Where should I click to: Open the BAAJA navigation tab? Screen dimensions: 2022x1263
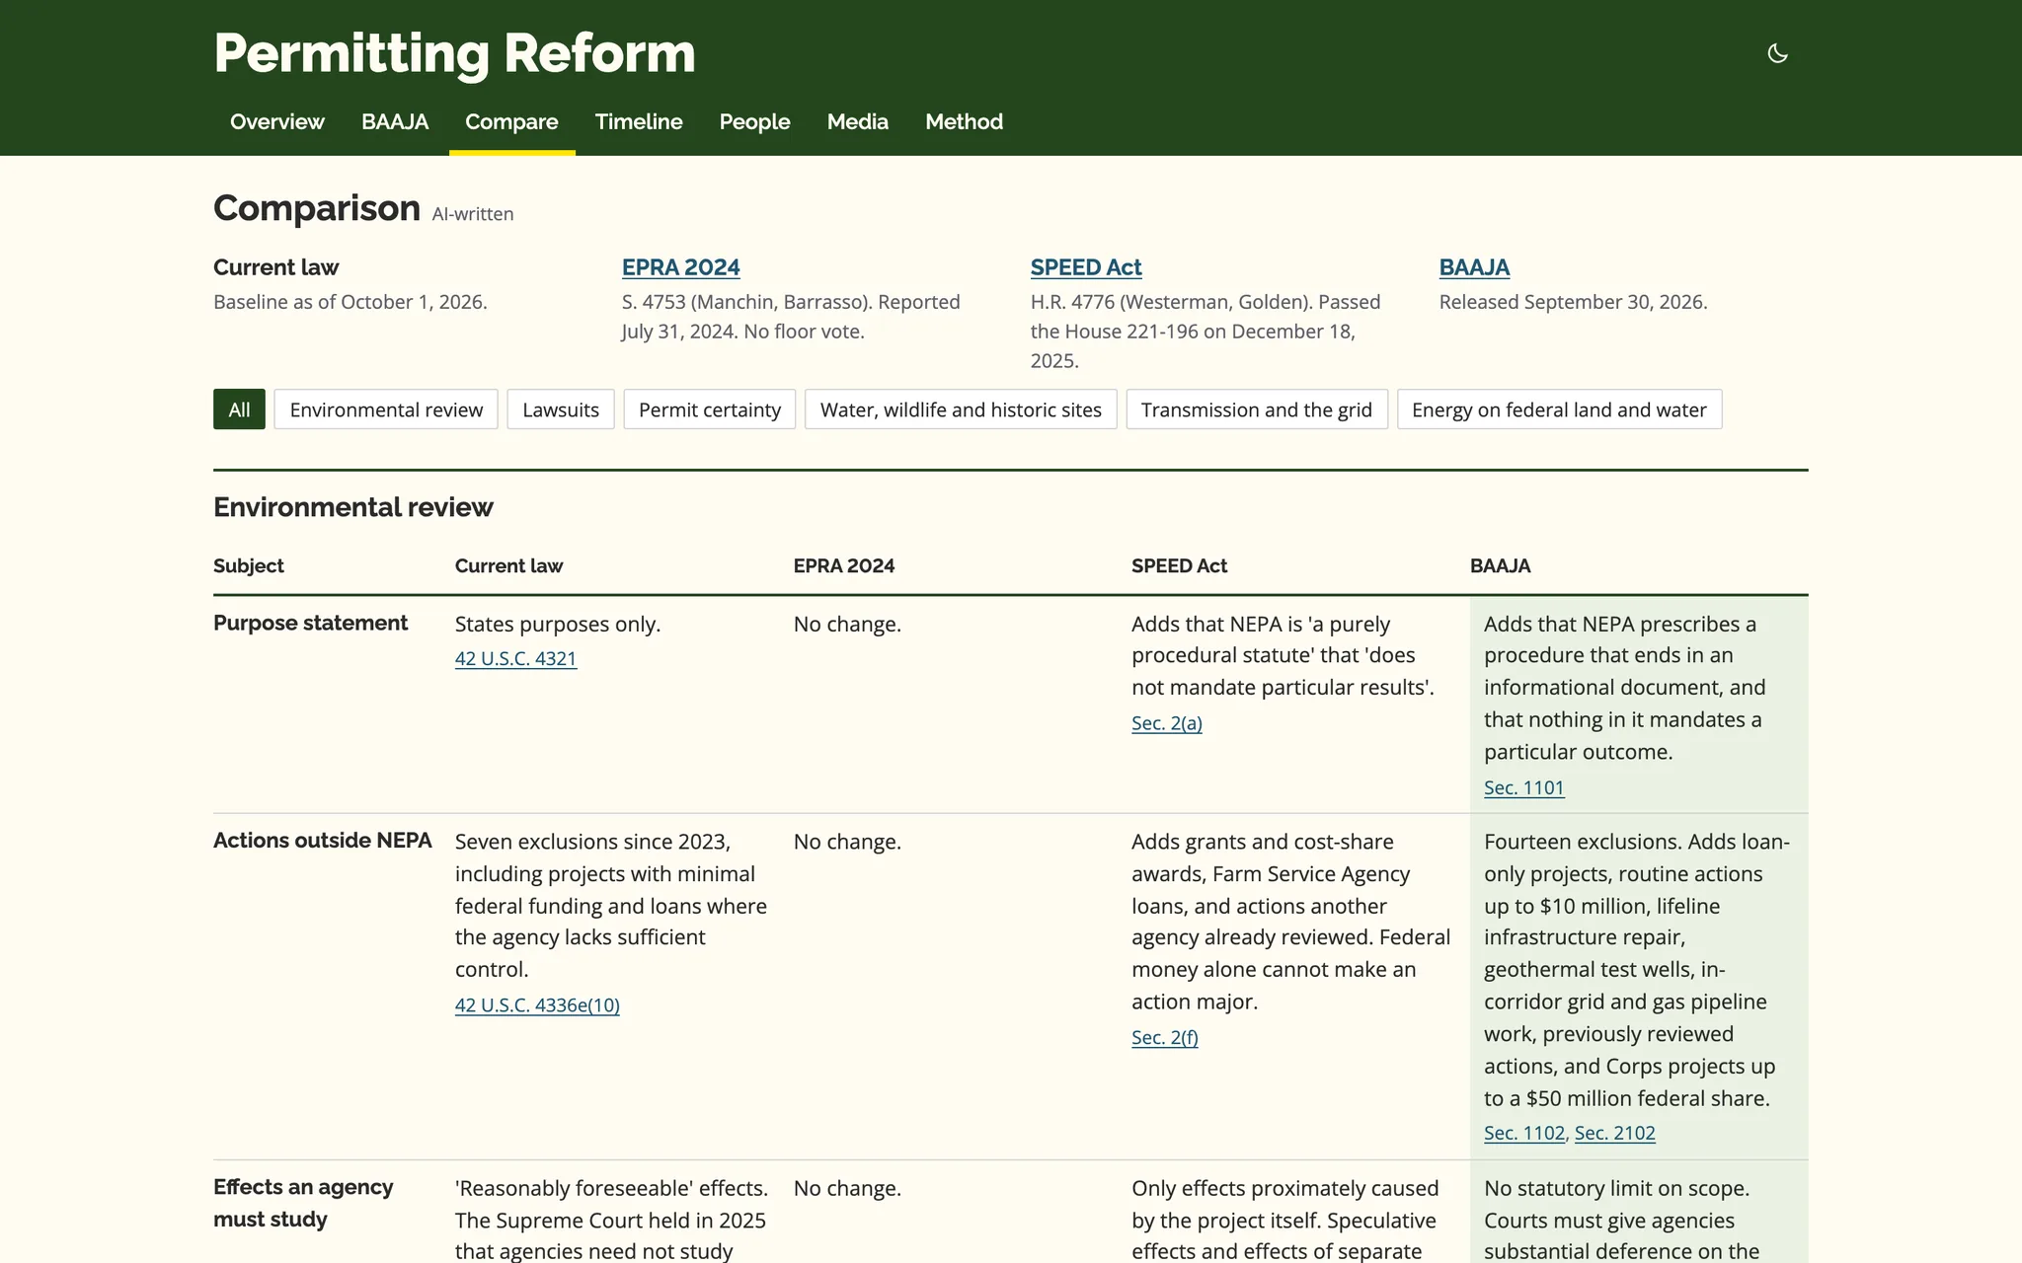pos(395,121)
